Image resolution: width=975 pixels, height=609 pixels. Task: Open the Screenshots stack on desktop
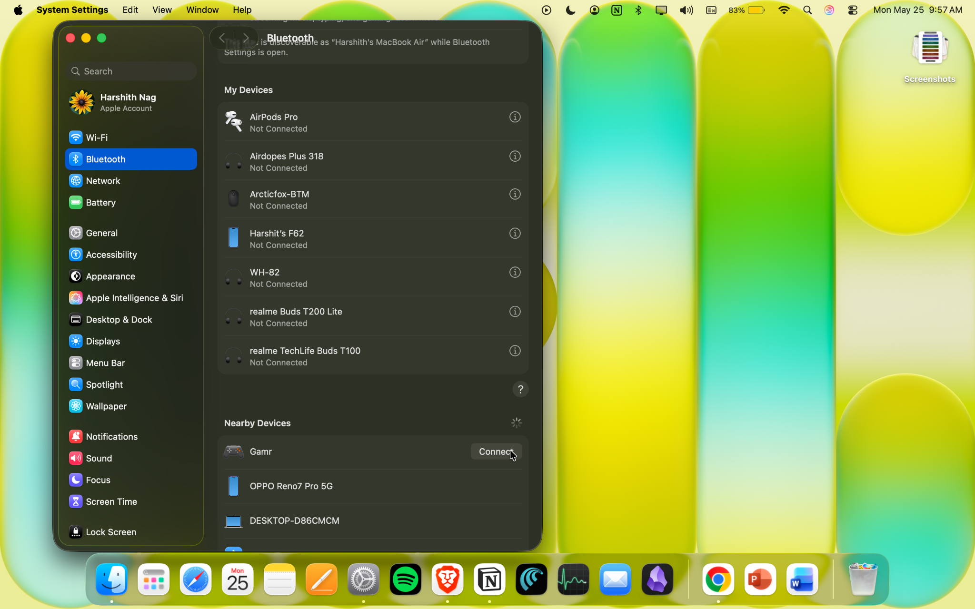(930, 57)
